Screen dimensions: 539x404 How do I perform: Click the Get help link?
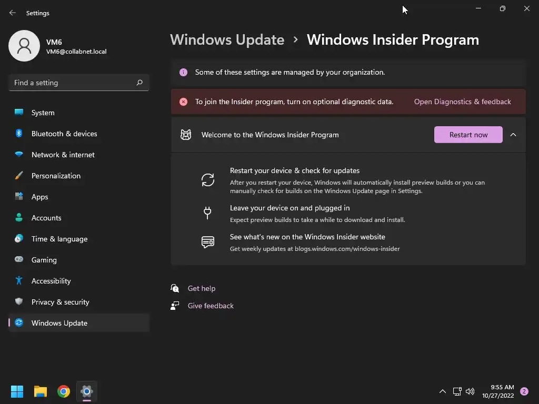click(x=202, y=288)
